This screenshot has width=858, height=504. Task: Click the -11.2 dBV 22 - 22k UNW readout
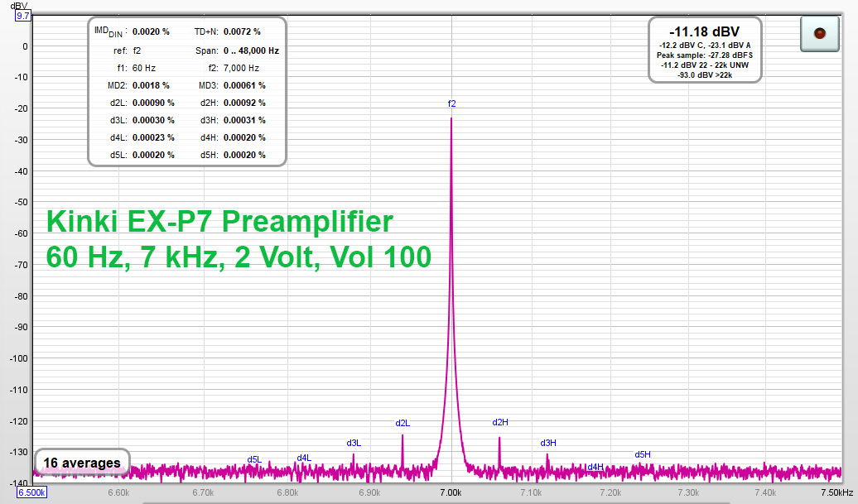coord(705,65)
